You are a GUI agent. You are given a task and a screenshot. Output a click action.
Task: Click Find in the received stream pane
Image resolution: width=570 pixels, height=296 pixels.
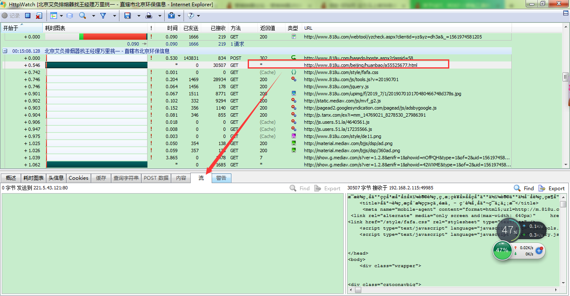pos(524,189)
